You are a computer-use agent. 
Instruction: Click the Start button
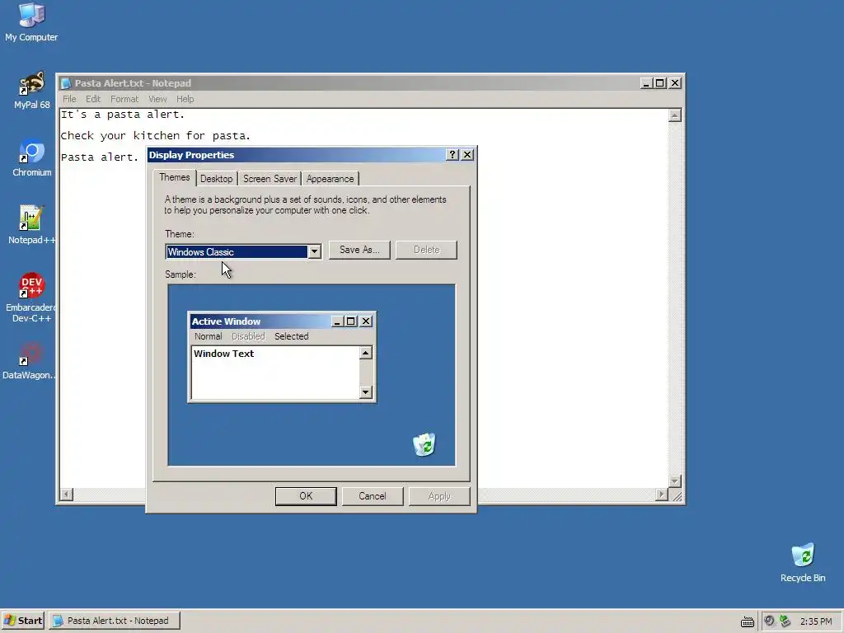[x=23, y=621]
